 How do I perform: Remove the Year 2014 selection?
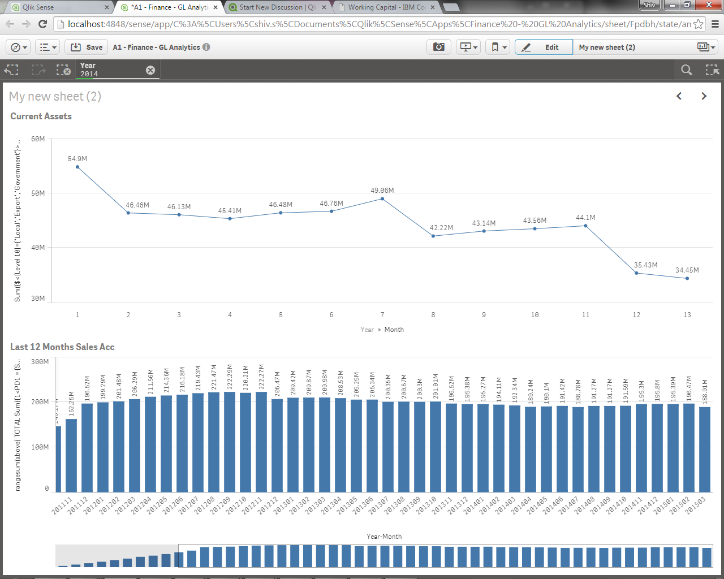150,70
